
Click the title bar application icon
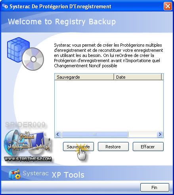pyautogui.click(x=5, y=6)
